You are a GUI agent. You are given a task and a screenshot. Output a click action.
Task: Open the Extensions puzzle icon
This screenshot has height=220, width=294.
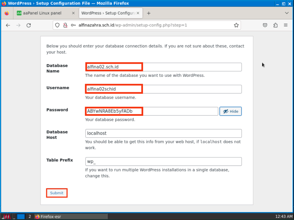[275, 25]
